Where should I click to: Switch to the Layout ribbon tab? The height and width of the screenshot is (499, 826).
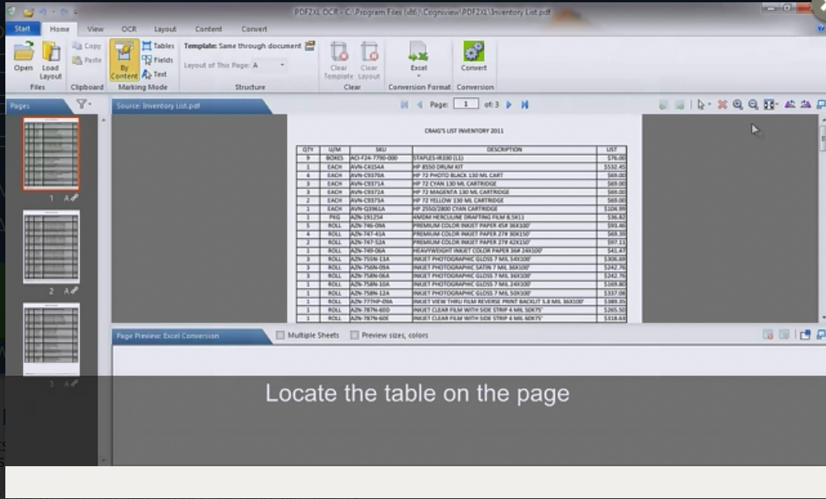[x=165, y=29]
